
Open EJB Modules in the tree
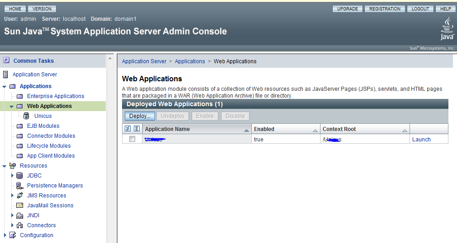[43, 126]
